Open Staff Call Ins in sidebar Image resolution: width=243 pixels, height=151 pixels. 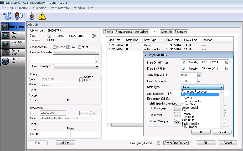[13, 44]
